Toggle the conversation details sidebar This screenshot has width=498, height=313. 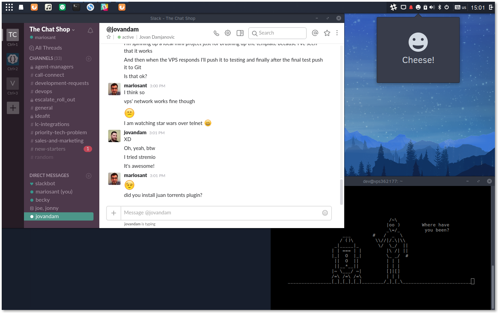click(x=240, y=33)
